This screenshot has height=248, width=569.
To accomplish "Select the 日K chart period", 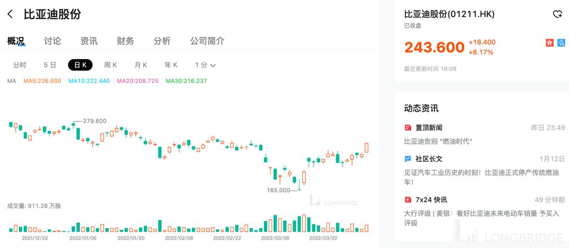I will 80,65.
